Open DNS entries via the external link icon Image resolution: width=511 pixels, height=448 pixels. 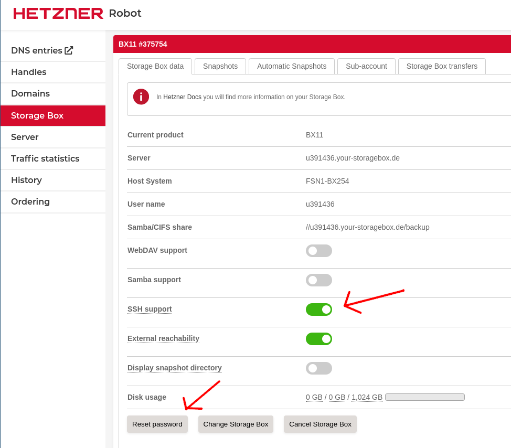point(69,50)
